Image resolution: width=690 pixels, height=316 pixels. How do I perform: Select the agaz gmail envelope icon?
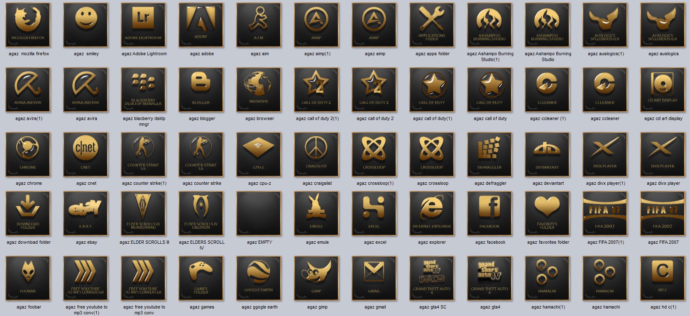pos(374,278)
